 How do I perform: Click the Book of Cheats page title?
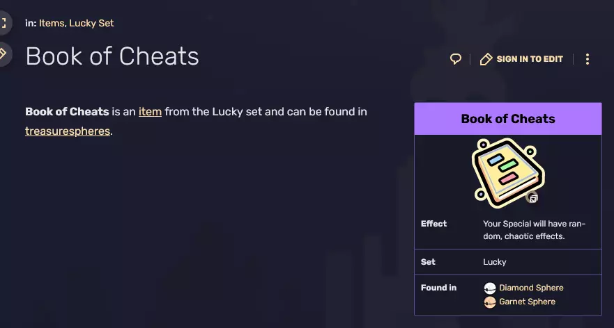click(112, 56)
